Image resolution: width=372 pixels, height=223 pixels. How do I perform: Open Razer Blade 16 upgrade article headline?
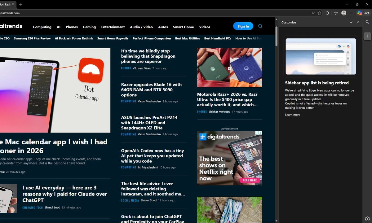pyautogui.click(x=151, y=90)
